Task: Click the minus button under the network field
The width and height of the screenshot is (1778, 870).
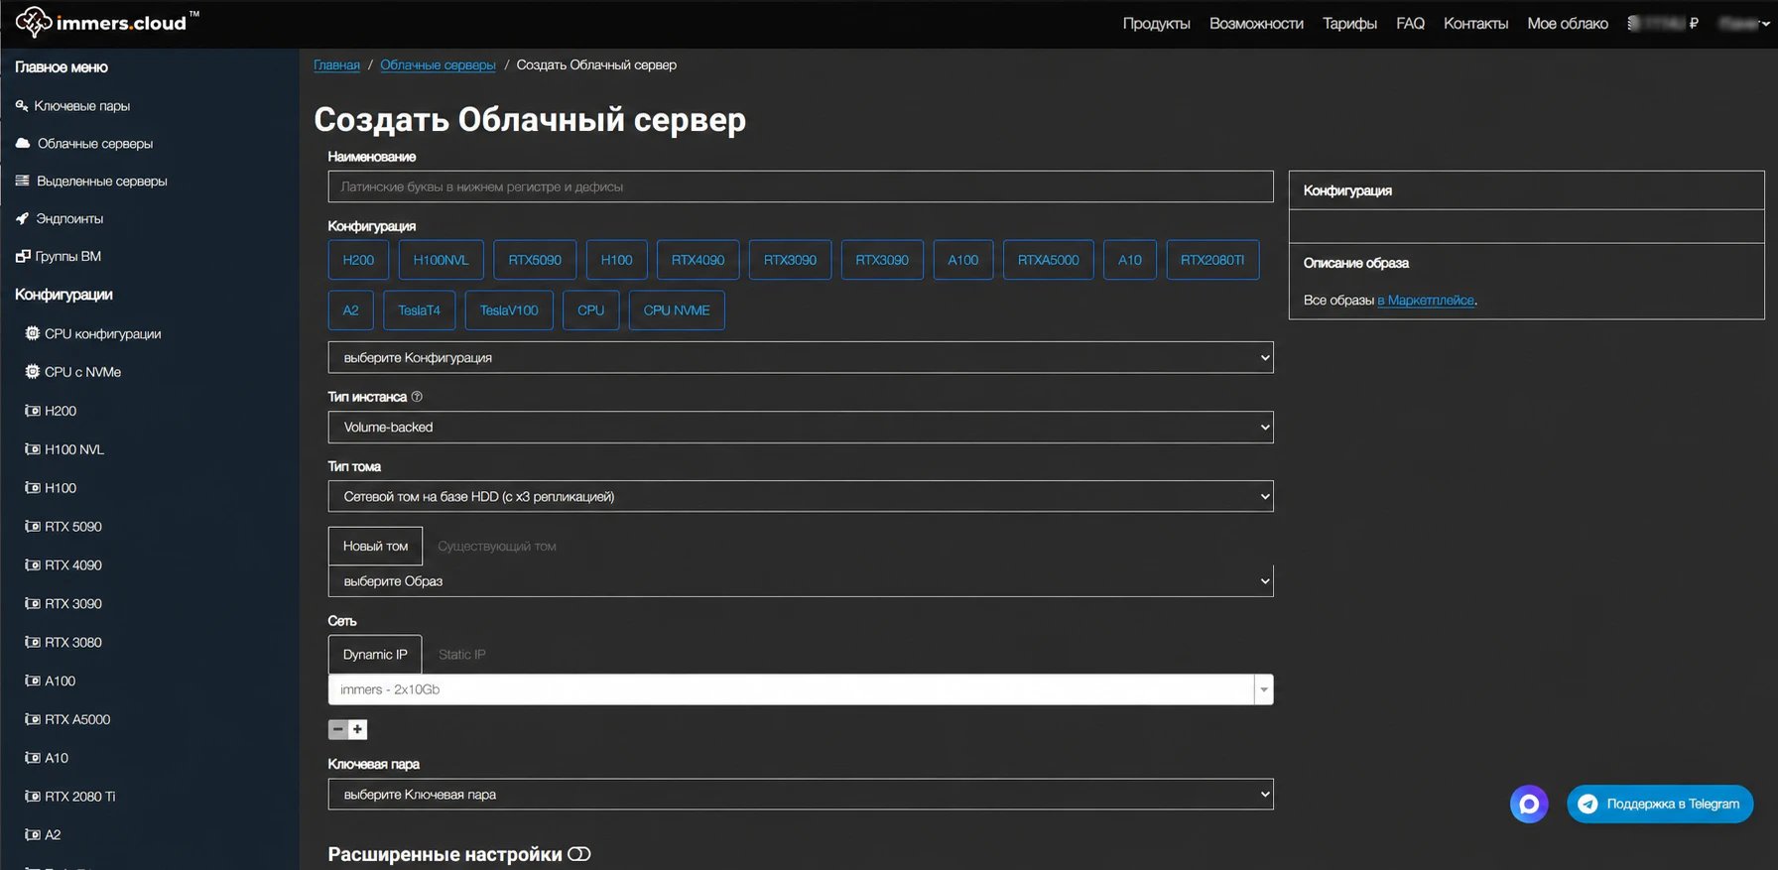Action: coord(338,729)
